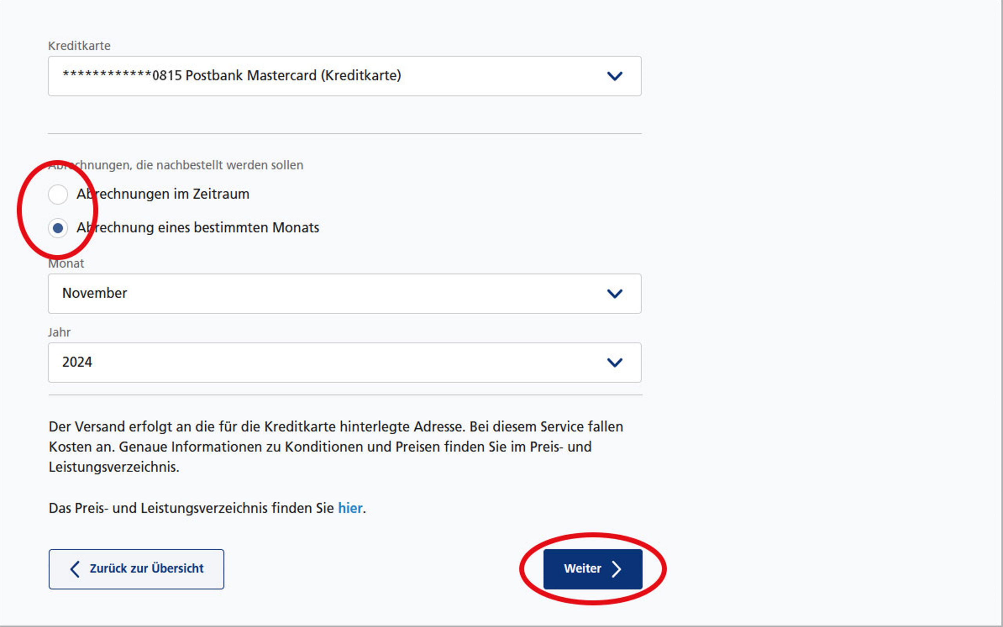Click the chevron arrow in the Jahr dropdown
This screenshot has width=1003, height=627.
tap(614, 362)
